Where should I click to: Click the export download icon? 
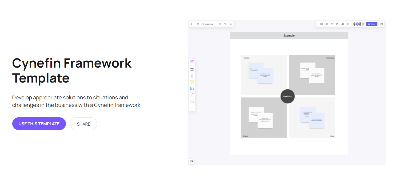click(220, 24)
